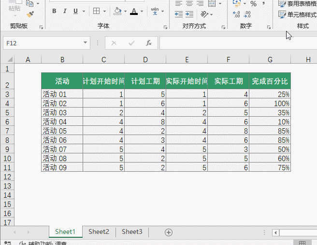The height and width of the screenshot is (245, 317).
Task: Open the Fill Color dropdown arrow
Action: 125,11
